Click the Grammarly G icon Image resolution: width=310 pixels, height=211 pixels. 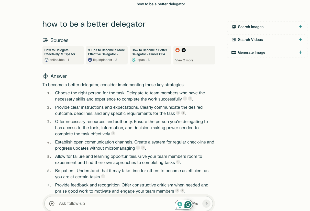pyautogui.click(x=188, y=204)
